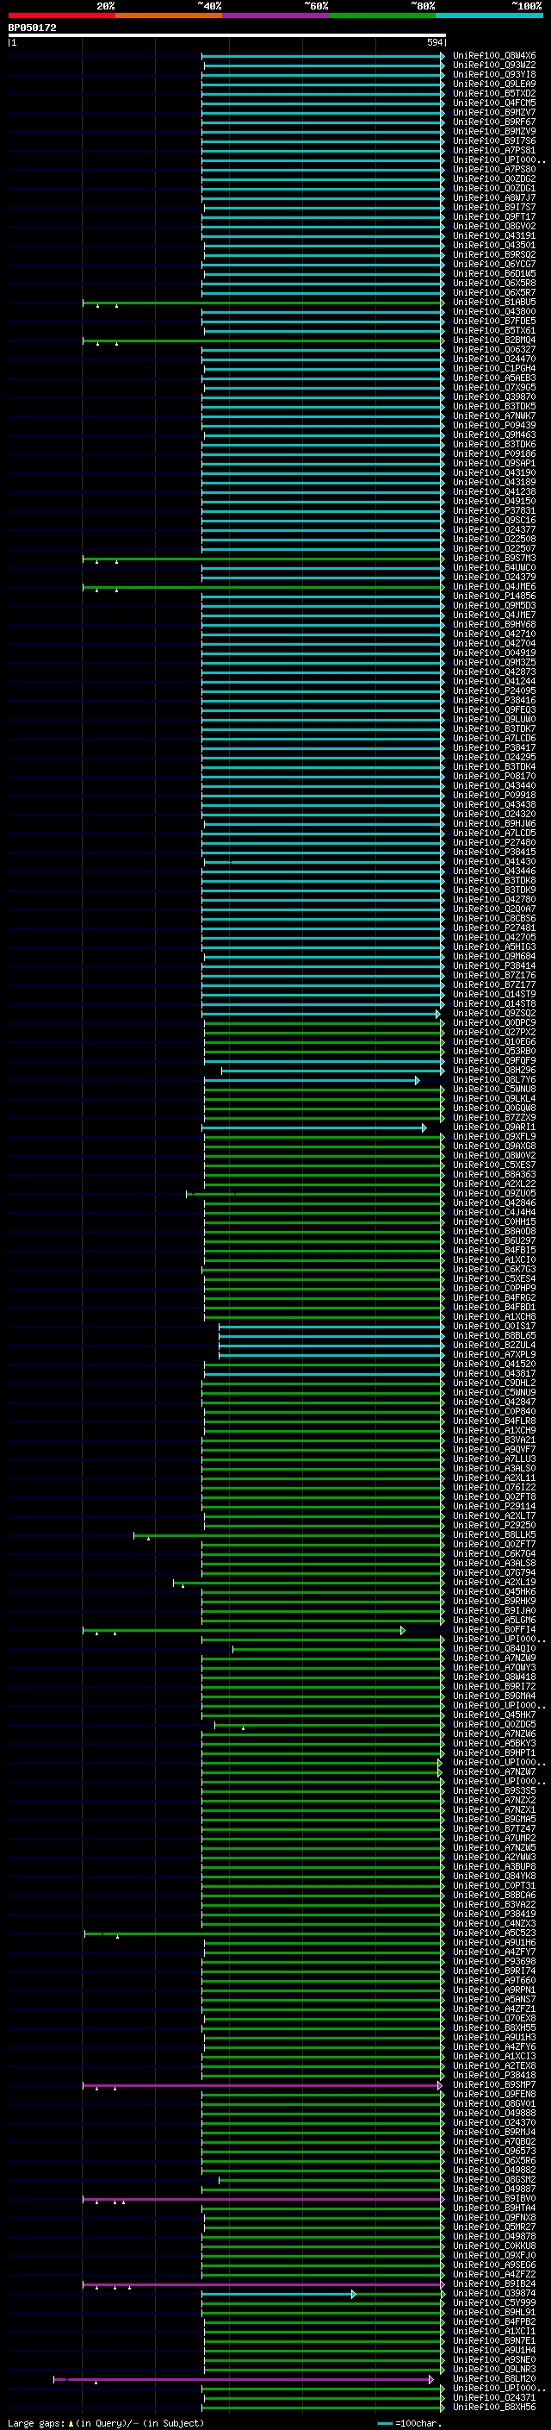
Task: Click the white query length bar ending at 594
Action: 227,36
